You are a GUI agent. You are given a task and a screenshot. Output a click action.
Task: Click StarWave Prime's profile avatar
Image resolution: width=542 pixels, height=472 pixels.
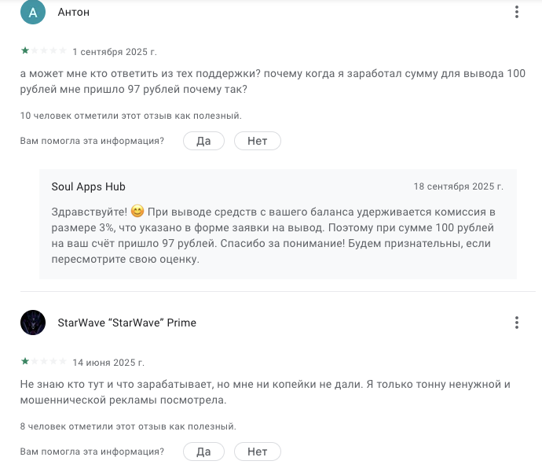point(32,323)
